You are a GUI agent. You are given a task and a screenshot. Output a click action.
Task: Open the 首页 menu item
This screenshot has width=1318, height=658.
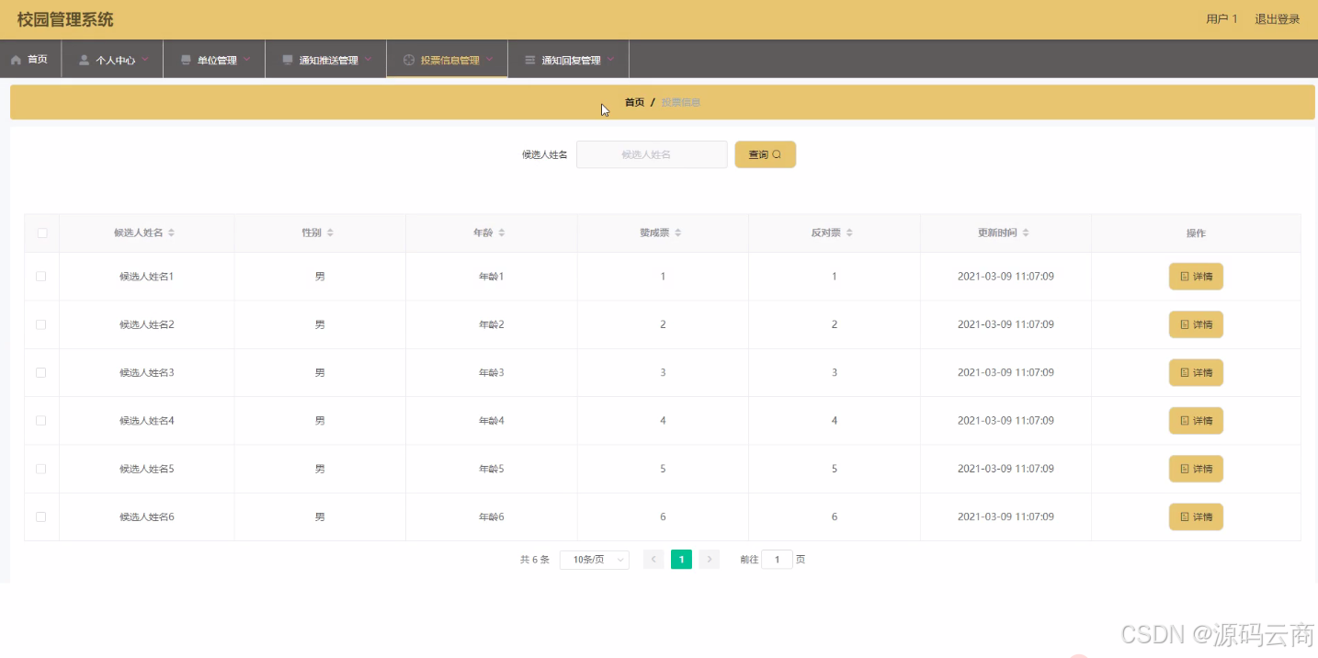30,59
